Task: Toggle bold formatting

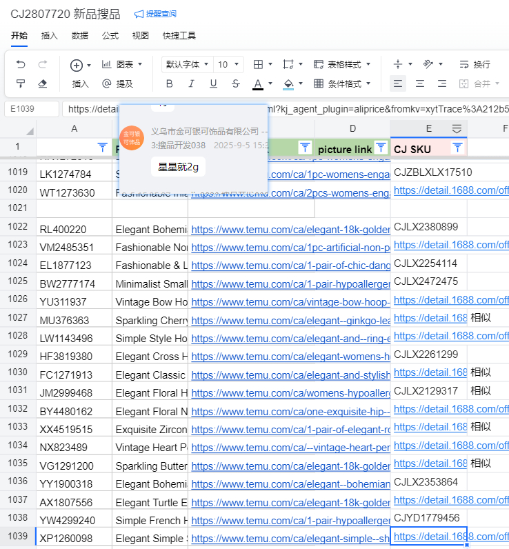Action: pos(170,84)
